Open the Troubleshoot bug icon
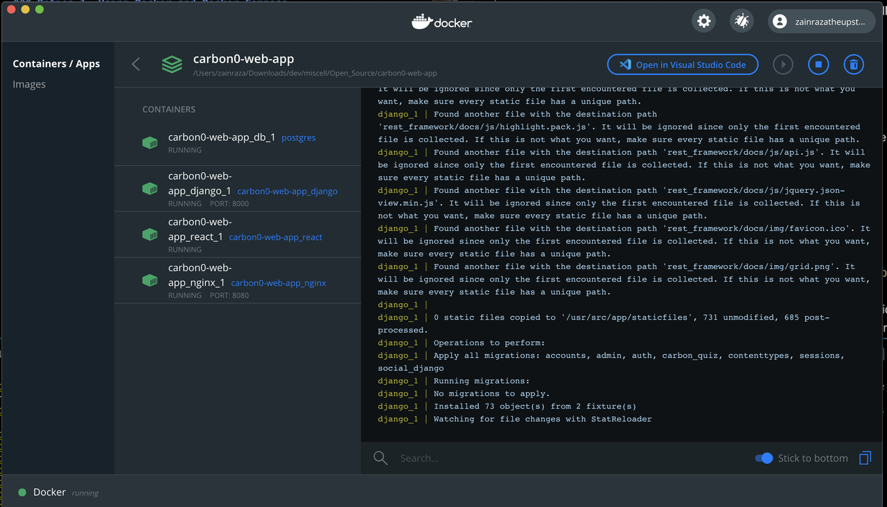Viewport: 887px width, 507px height. point(741,21)
